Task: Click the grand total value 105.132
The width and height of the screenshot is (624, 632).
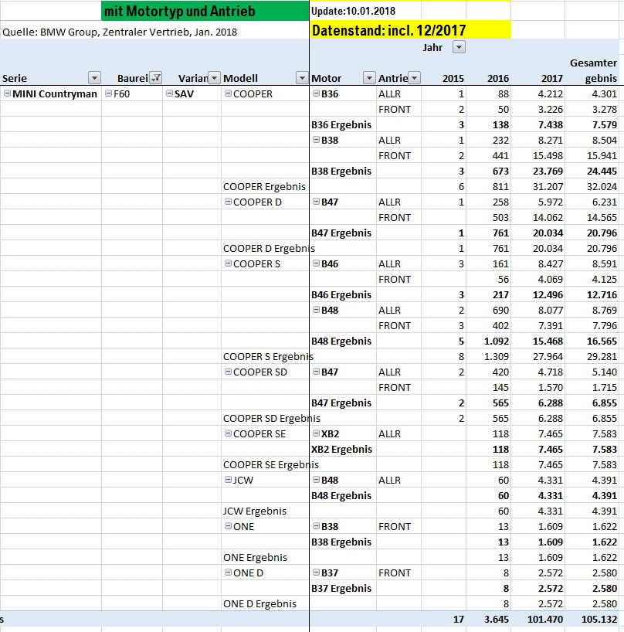Action: (x=599, y=619)
